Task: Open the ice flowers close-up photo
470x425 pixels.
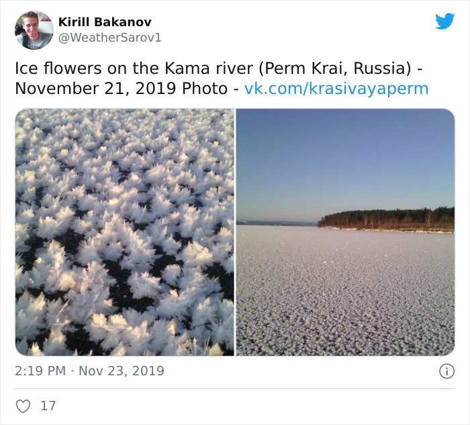Action: [125, 232]
